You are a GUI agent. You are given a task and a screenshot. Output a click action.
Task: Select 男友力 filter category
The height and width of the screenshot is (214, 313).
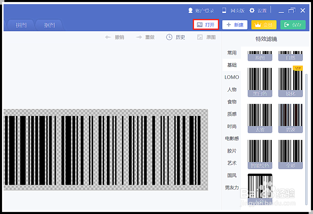232,188
